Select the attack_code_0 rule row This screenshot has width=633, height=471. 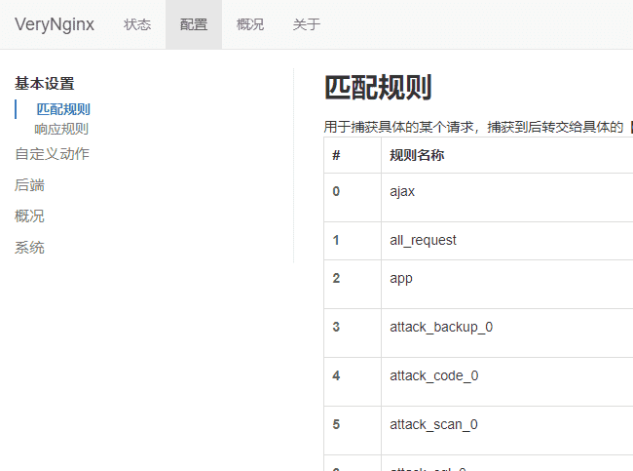tap(478, 381)
